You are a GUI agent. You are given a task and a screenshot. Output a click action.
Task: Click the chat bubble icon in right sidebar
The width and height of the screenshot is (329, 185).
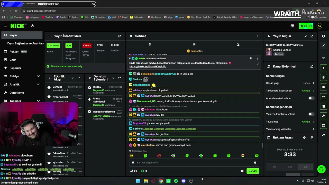point(323,87)
